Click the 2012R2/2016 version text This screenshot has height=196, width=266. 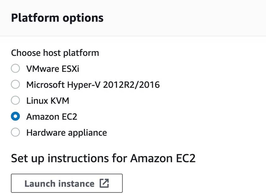[x=131, y=85]
